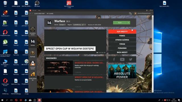Expand the arrow next to PLAY
Image resolution: width=182 pixels, height=102 pixels.
click(x=129, y=23)
